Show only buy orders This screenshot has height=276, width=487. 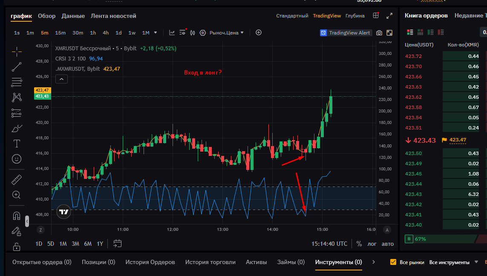click(430, 32)
